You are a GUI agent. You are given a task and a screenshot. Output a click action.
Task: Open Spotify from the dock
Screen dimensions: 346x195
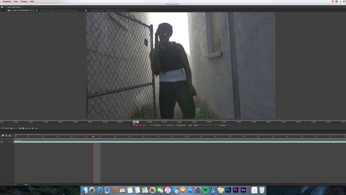point(205,190)
